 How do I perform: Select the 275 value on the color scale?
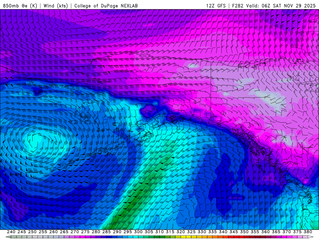coord(85,232)
